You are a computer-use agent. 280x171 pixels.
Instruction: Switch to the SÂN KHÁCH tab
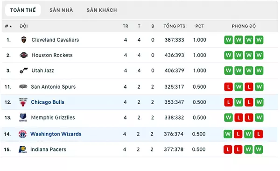[102, 10]
